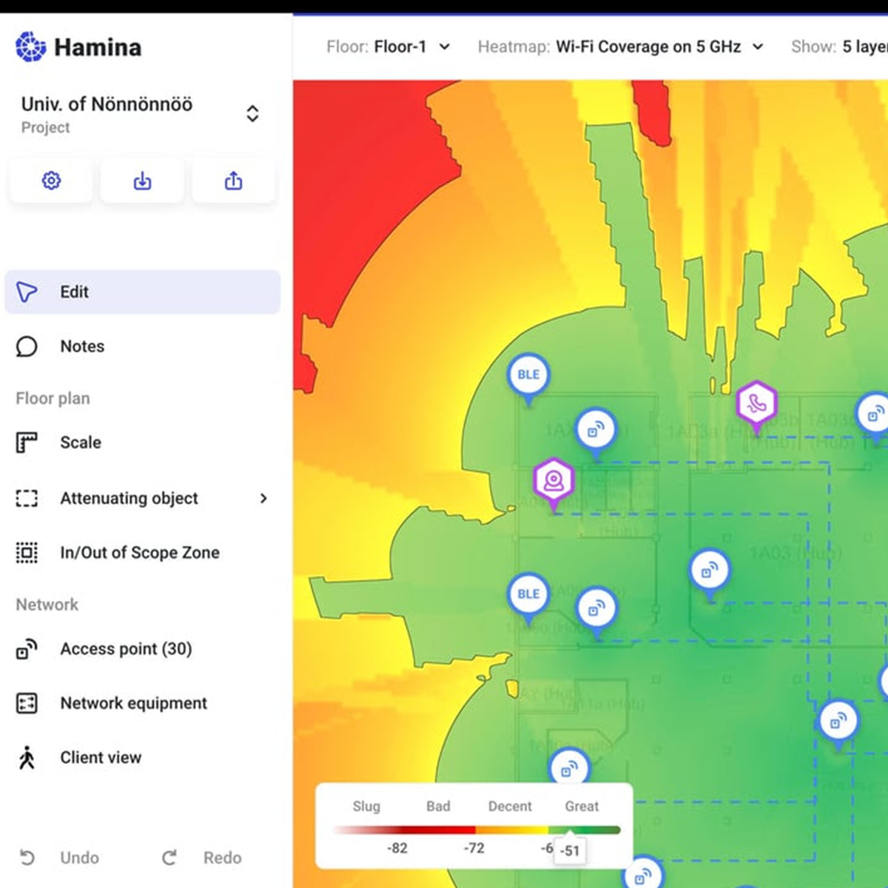Click the Attenuating object tool icon
This screenshot has width=888, height=888.
(27, 498)
